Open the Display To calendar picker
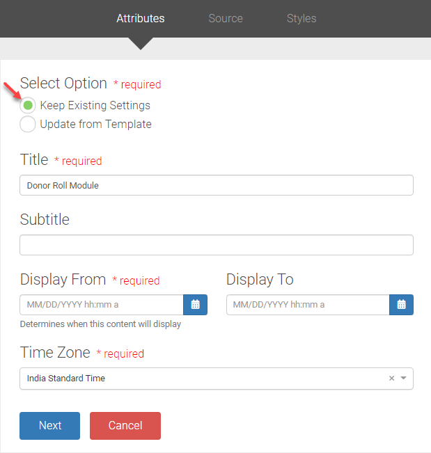 tap(402, 305)
